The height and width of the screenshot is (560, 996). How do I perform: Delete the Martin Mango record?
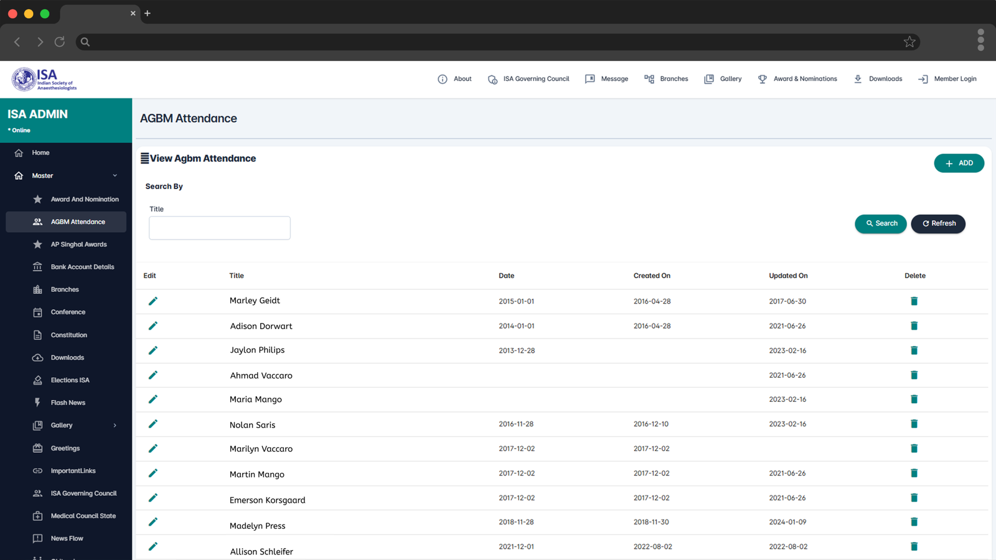(x=914, y=473)
